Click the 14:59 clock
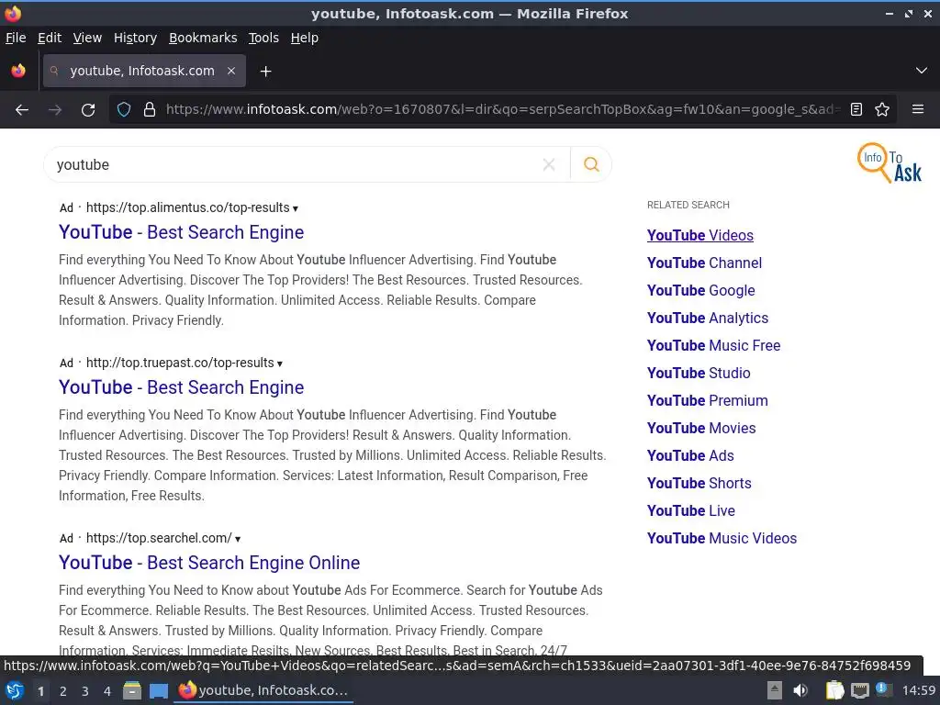 [918, 690]
